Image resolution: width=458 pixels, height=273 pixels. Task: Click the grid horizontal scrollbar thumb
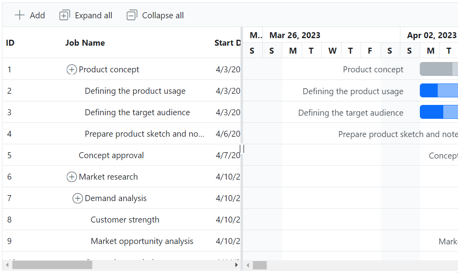tap(52, 265)
